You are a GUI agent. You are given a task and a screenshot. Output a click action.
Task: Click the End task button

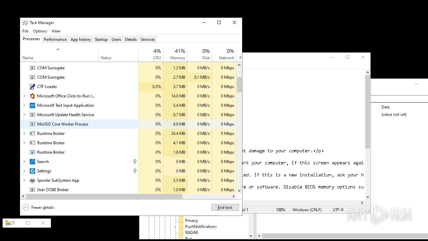(225, 208)
